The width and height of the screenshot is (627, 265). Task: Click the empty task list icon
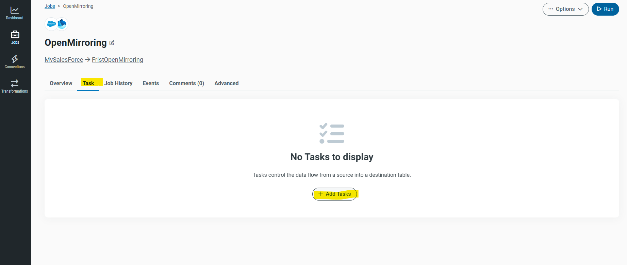[332, 133]
